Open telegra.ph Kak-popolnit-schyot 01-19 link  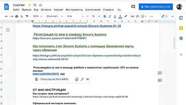point(77,26)
